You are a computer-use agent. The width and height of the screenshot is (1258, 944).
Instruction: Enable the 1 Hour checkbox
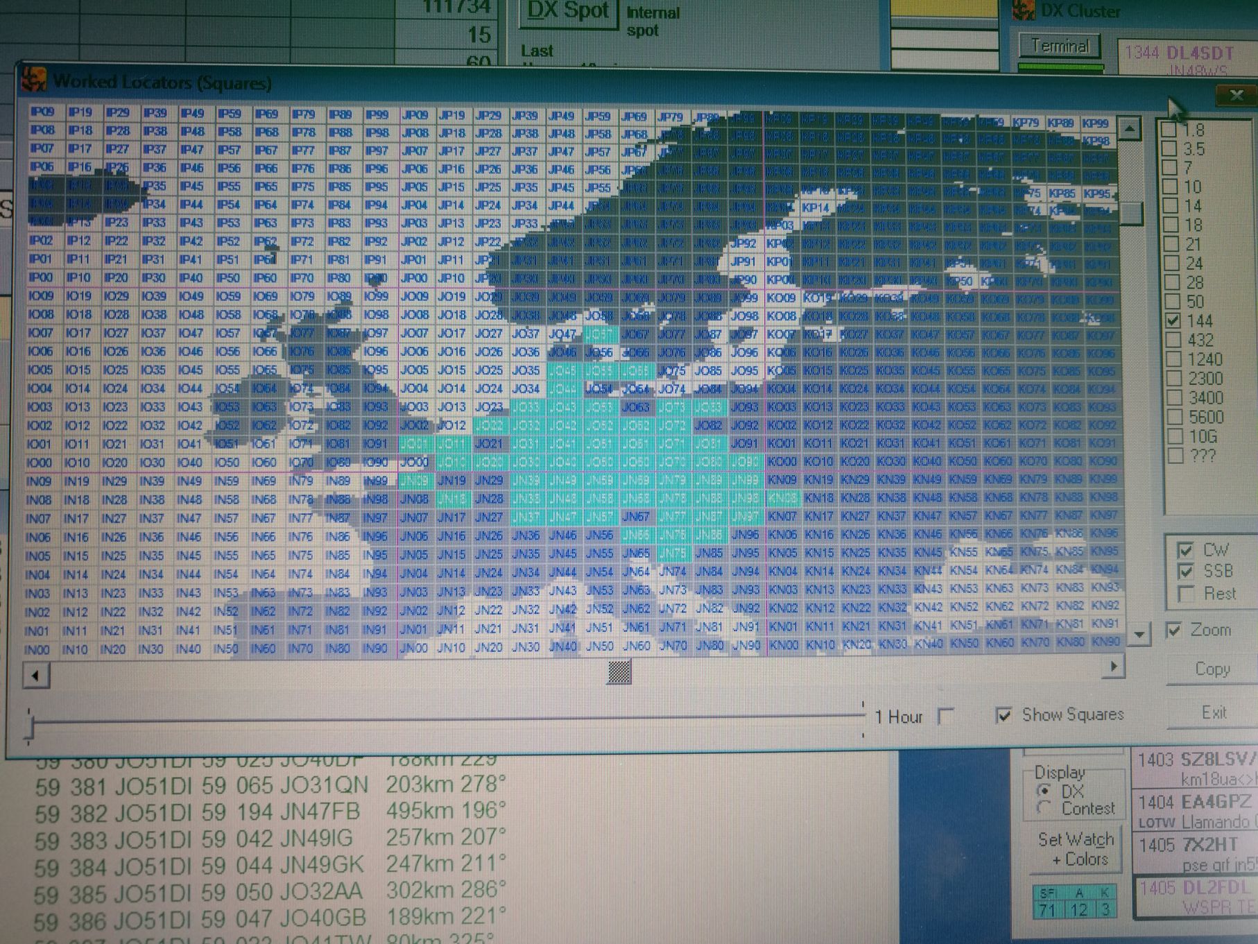point(945,716)
